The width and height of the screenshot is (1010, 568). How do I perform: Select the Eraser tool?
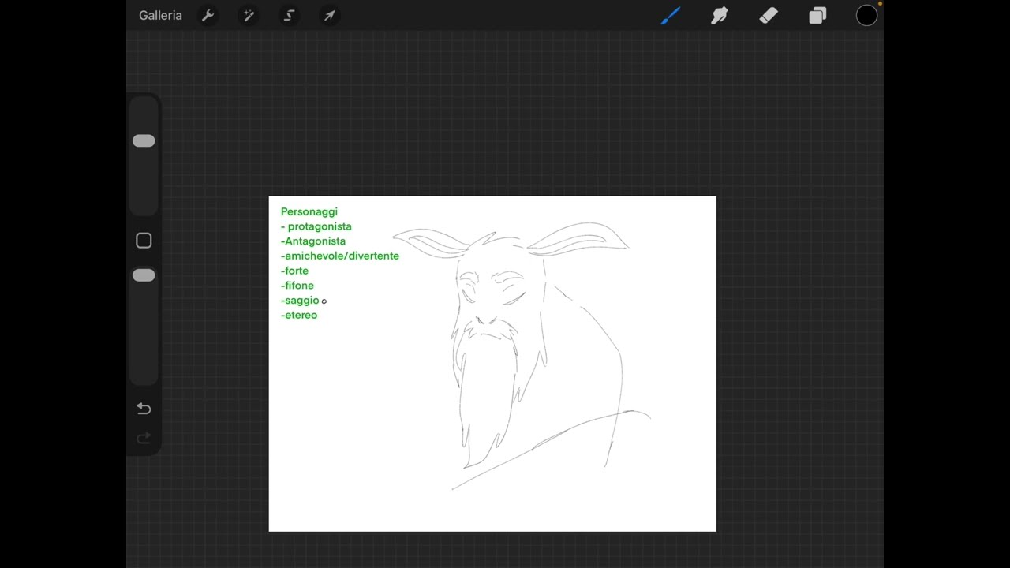click(769, 16)
